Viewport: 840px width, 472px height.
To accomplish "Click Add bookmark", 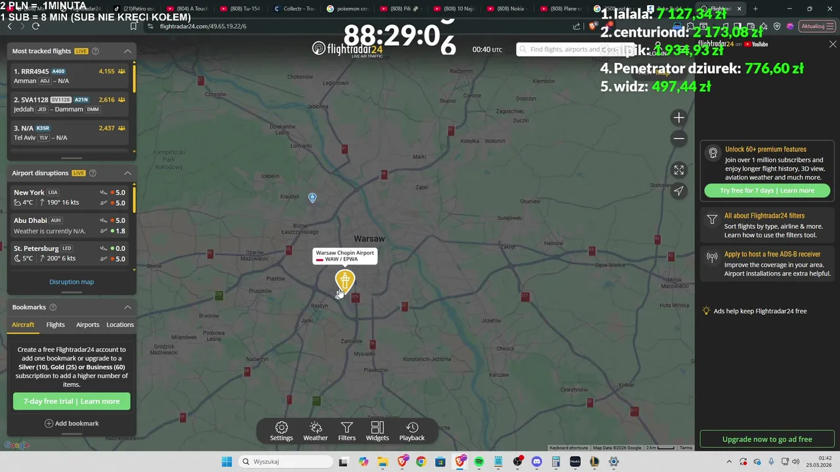I will [72, 423].
